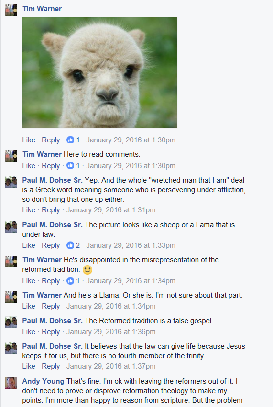Click the like count icon under the llama photo
The height and width of the screenshot is (407, 273).
point(70,140)
